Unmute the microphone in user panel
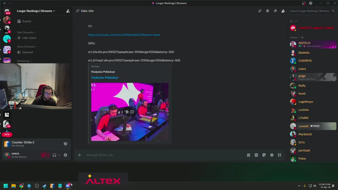338x190 pixels. point(43,155)
